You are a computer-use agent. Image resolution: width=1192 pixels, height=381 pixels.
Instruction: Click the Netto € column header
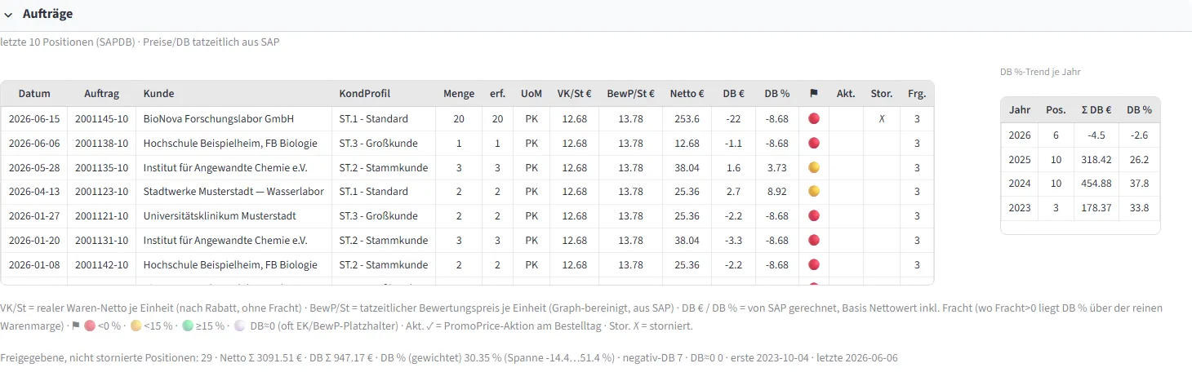tap(687, 94)
